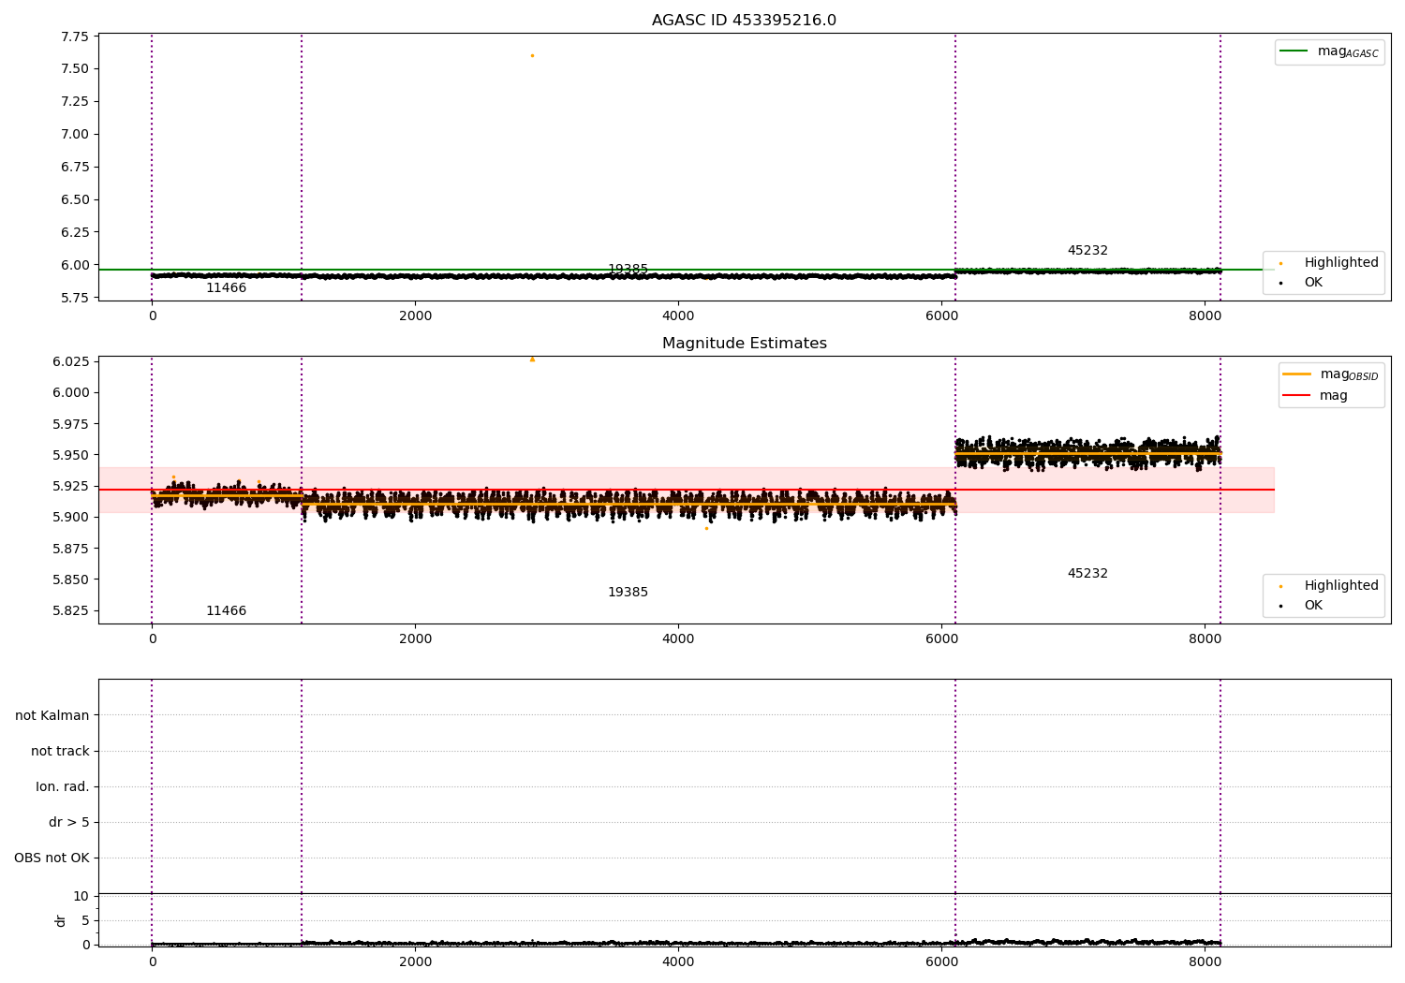Select the mag AGASC legend entry in top plot
1405x983 pixels.
[1329, 52]
